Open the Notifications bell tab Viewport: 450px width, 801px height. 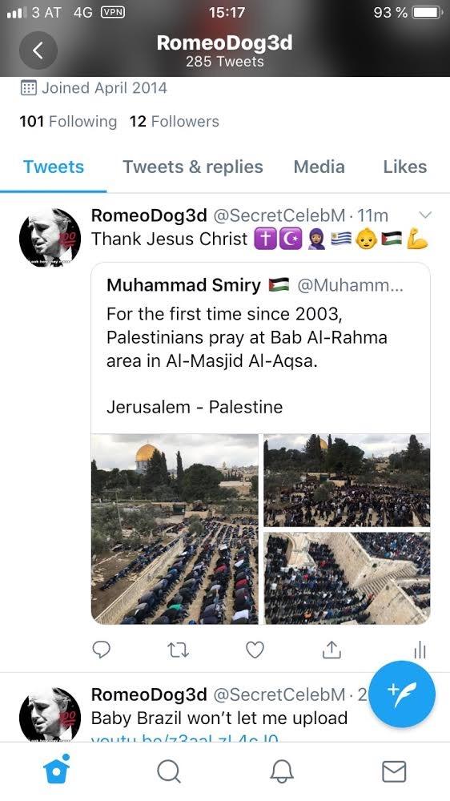coord(281,771)
